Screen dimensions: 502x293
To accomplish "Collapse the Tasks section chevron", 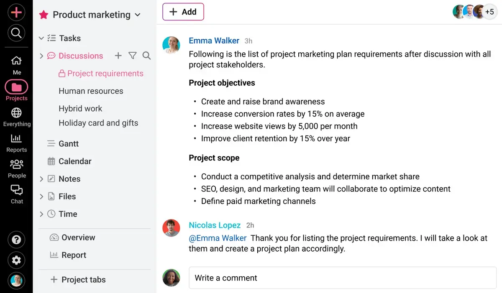I will click(x=41, y=38).
